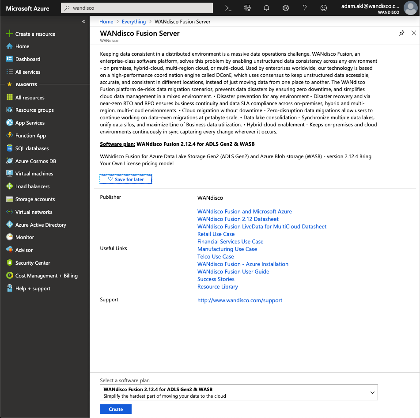
Task: Pin the WANdisco Fusion Server blade
Action: pyautogui.click(x=401, y=33)
